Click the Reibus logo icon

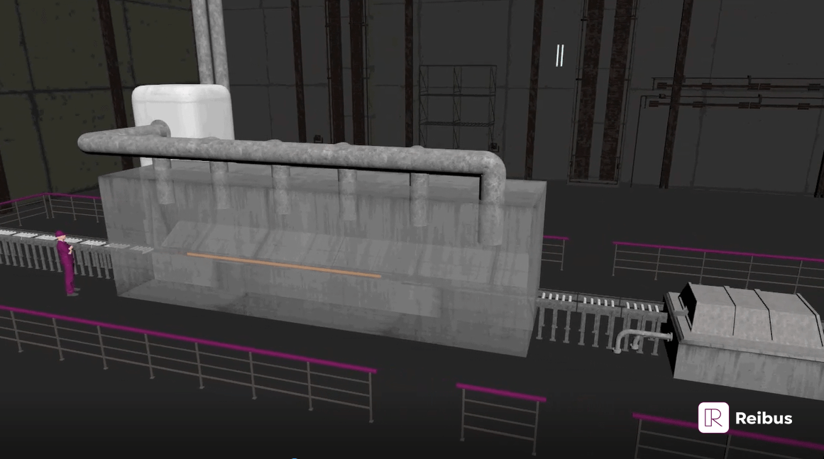[x=713, y=418]
